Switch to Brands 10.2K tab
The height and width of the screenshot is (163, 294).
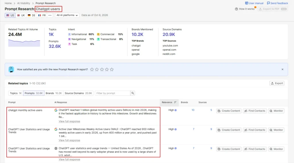54,93
